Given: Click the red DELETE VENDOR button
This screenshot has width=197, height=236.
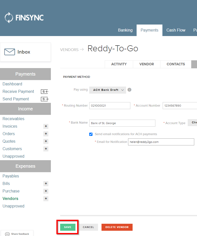Looking at the screenshot, I should [117, 227].
